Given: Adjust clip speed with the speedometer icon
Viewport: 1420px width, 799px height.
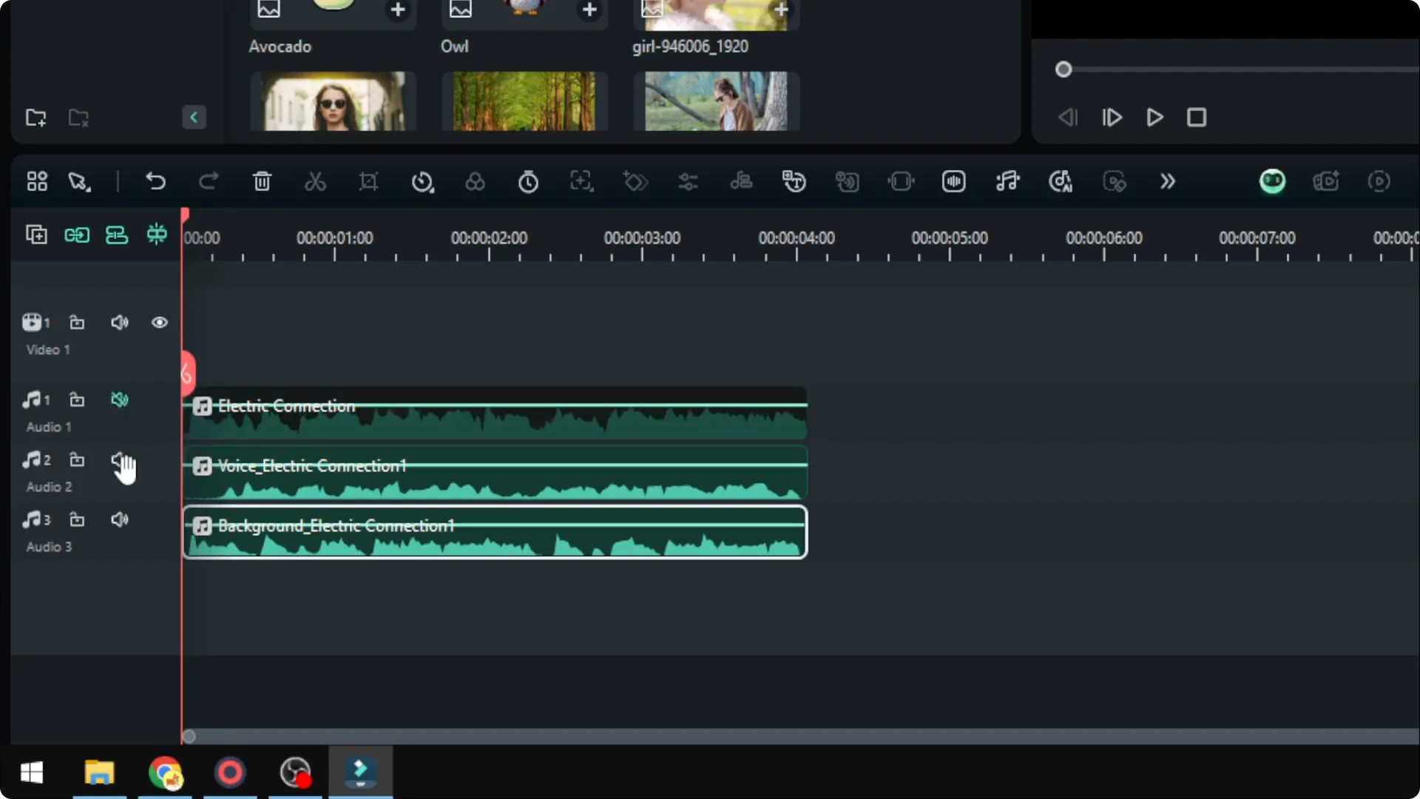Looking at the screenshot, I should (x=422, y=181).
